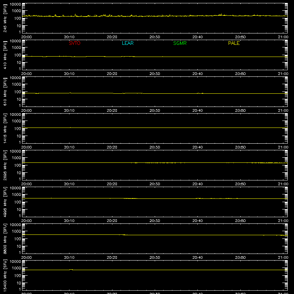Click the 100 tick label on 610 MHz axis
Viewport: 294px width, 294px height.
[x=18, y=92]
